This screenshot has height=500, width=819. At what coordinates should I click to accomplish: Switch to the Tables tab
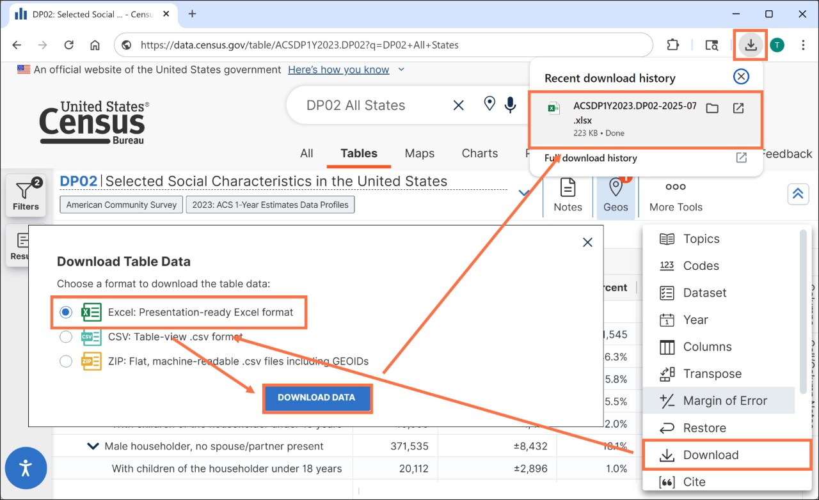pos(359,153)
